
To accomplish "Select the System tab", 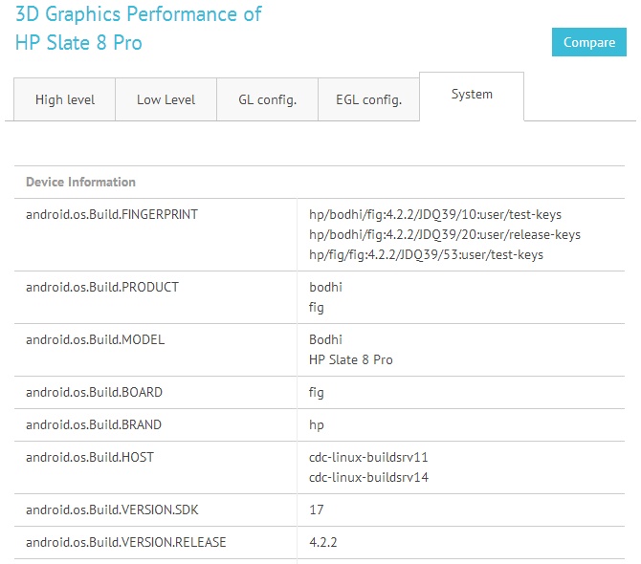I will [472, 97].
